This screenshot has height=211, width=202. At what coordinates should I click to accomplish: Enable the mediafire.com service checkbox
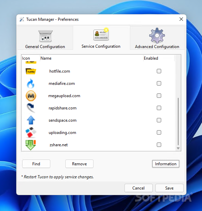coord(159,84)
